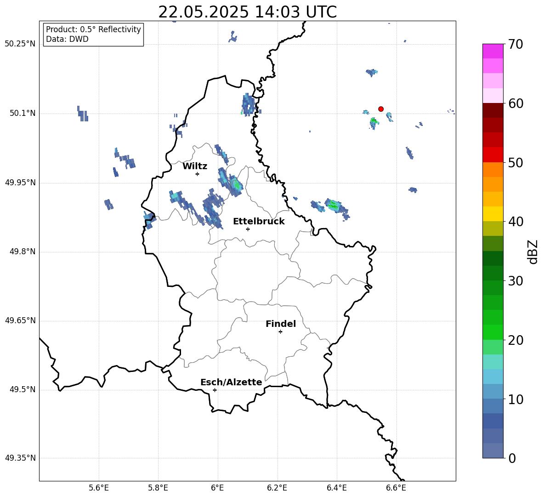544x497 pixels.
Task: Click the cross marker beneath Findel
Action: 280,332
